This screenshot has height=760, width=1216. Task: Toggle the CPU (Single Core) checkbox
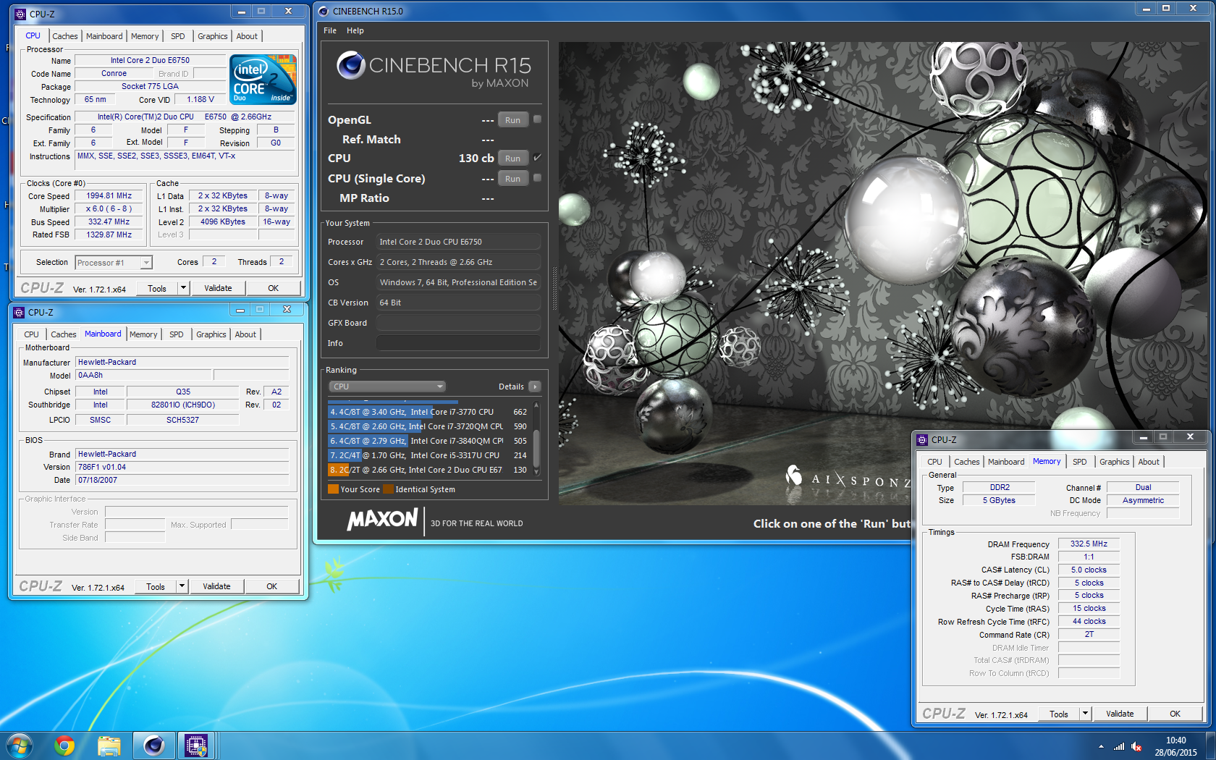(537, 177)
